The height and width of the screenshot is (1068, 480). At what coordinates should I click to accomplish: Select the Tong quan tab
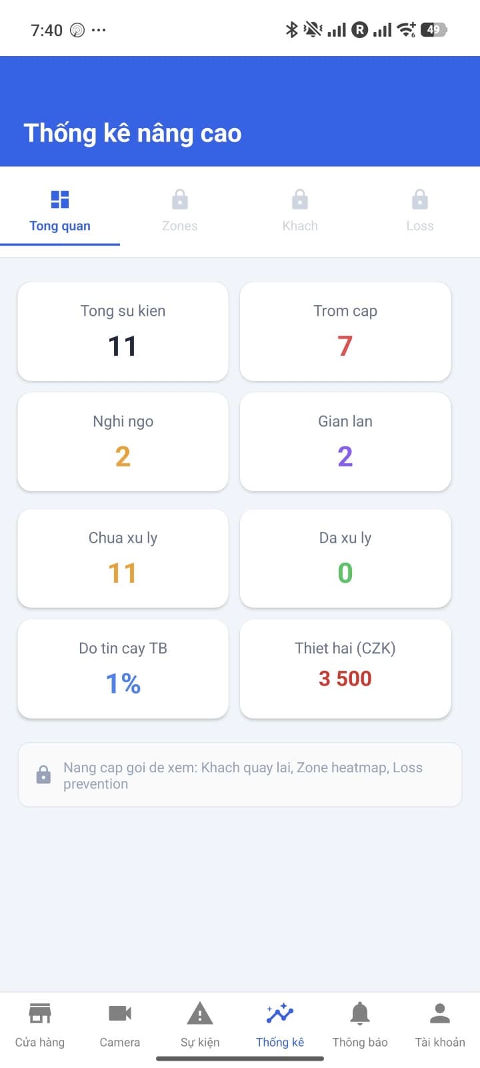pyautogui.click(x=60, y=226)
